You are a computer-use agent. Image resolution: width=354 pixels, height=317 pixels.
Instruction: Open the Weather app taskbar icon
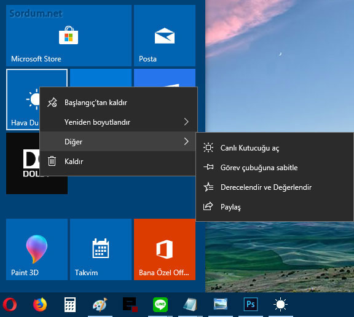coord(281,305)
